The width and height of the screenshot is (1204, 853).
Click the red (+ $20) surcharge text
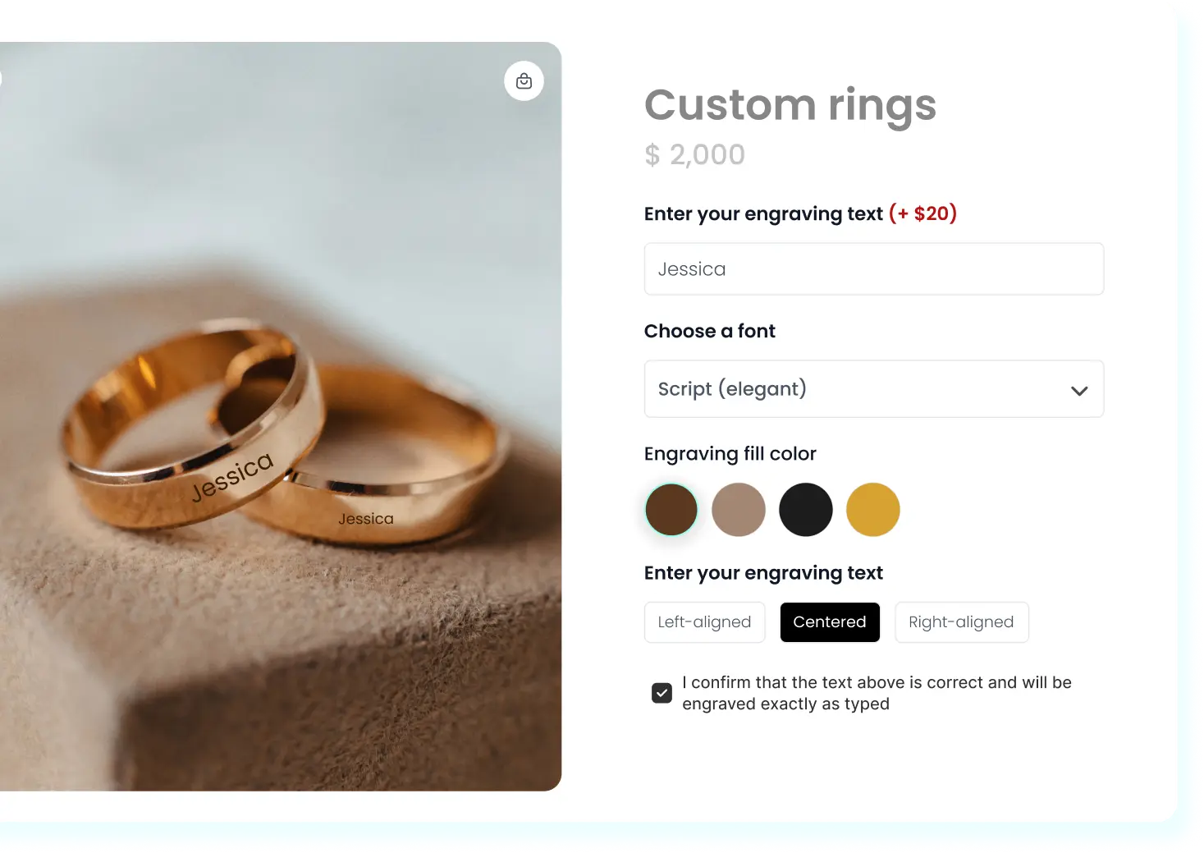click(x=922, y=213)
